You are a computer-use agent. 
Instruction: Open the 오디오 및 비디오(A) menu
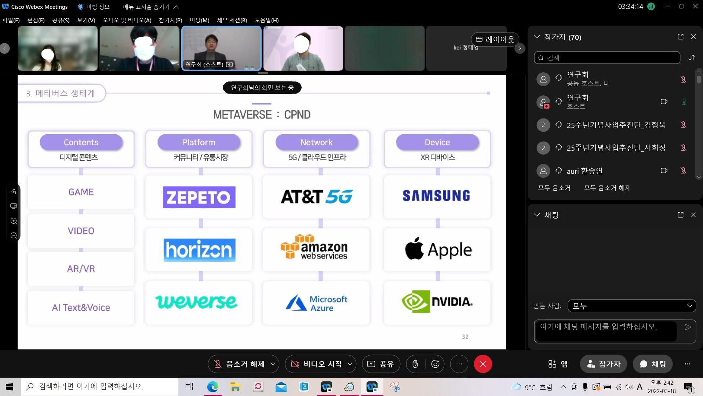point(127,20)
